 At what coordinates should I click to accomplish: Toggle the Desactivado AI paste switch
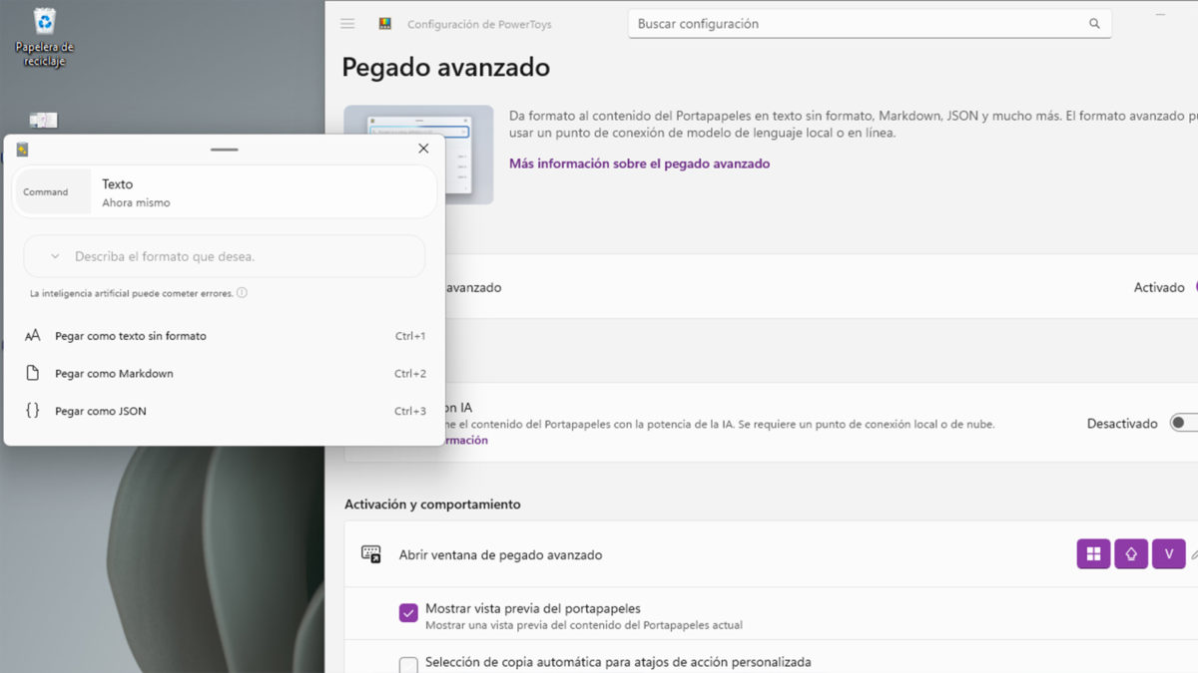[1184, 424]
